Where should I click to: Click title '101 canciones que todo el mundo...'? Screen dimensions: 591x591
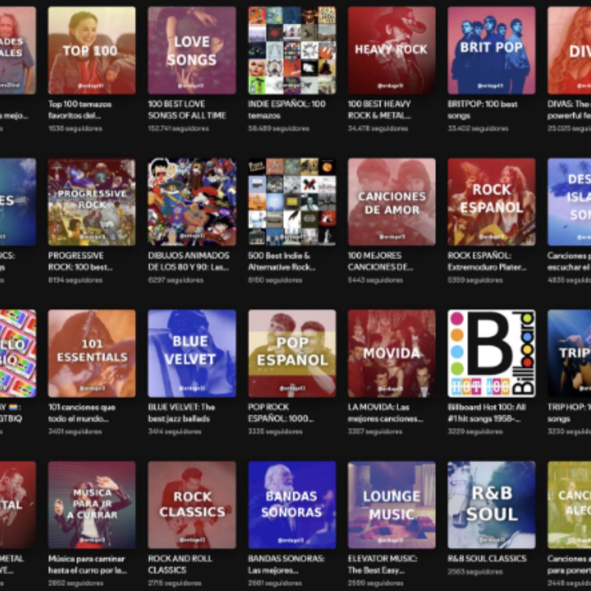[x=82, y=413]
